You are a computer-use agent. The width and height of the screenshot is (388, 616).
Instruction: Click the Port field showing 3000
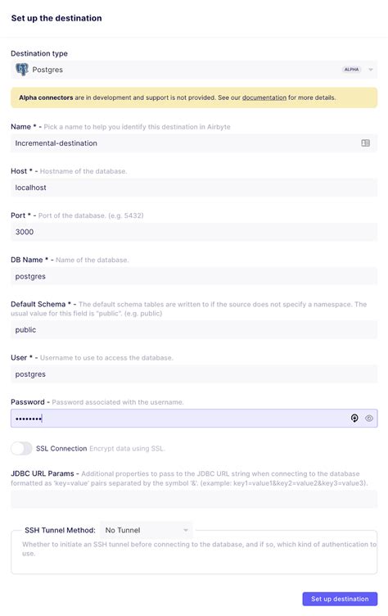(194, 232)
